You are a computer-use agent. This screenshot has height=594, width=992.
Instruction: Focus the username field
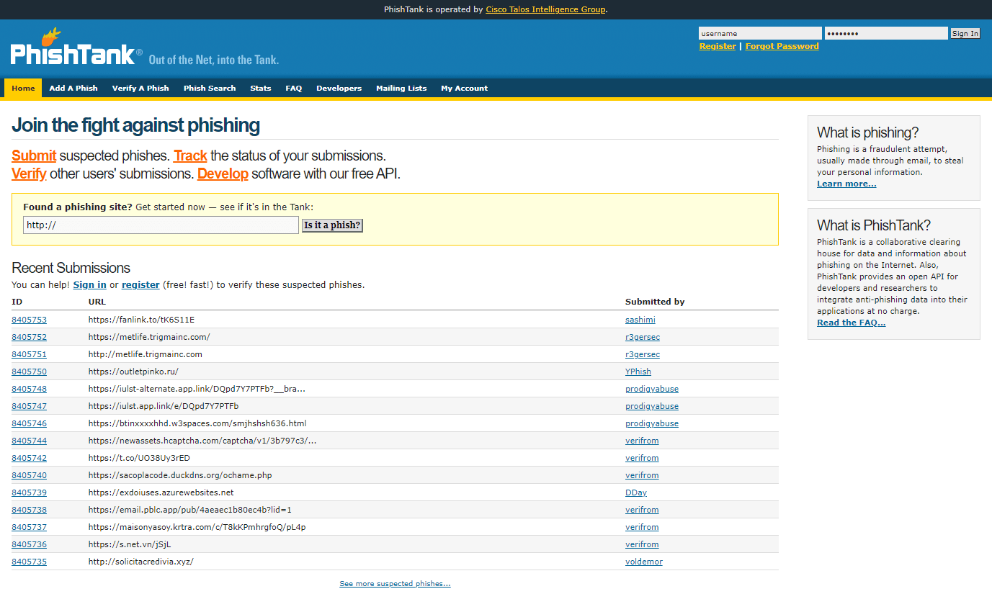760,33
